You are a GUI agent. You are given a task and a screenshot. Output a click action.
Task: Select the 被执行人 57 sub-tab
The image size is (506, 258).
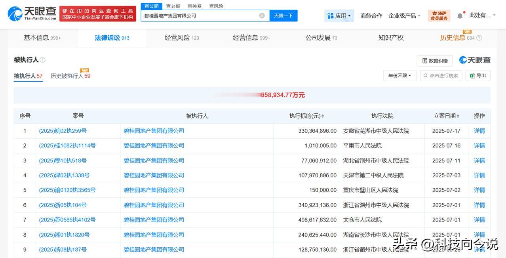[x=28, y=76]
